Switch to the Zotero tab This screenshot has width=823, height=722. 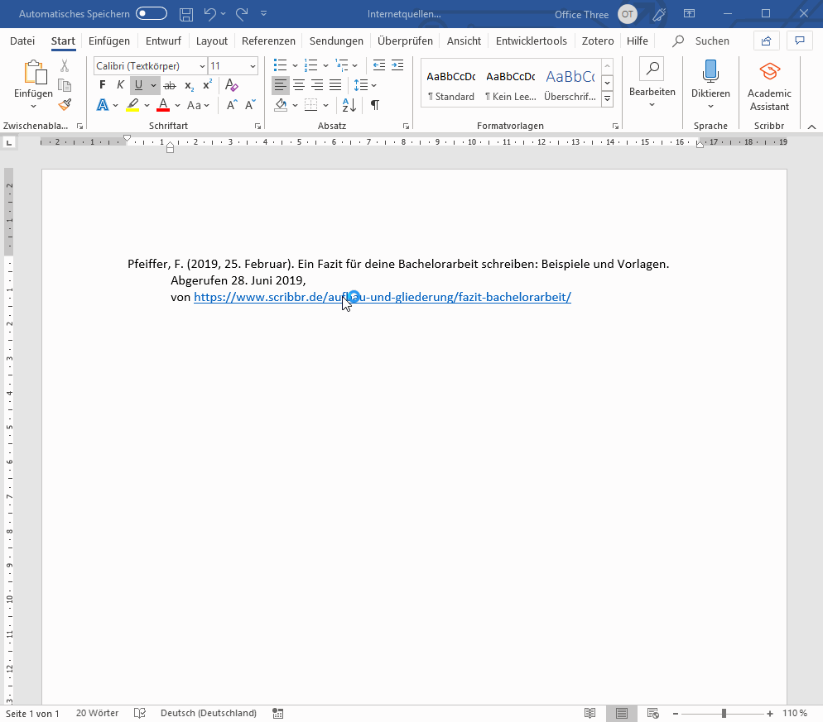click(597, 41)
